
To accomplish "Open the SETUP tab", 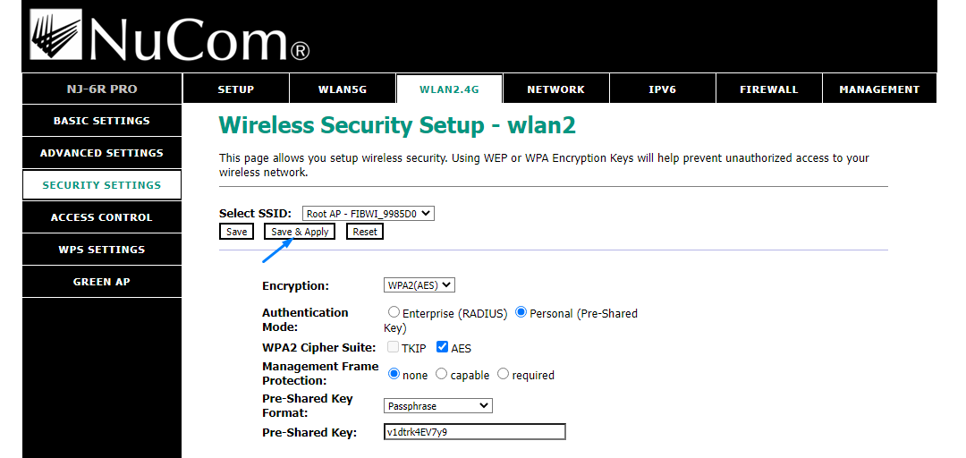I will pos(236,89).
